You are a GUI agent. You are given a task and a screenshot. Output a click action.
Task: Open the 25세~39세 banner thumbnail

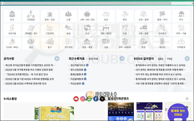point(54,113)
